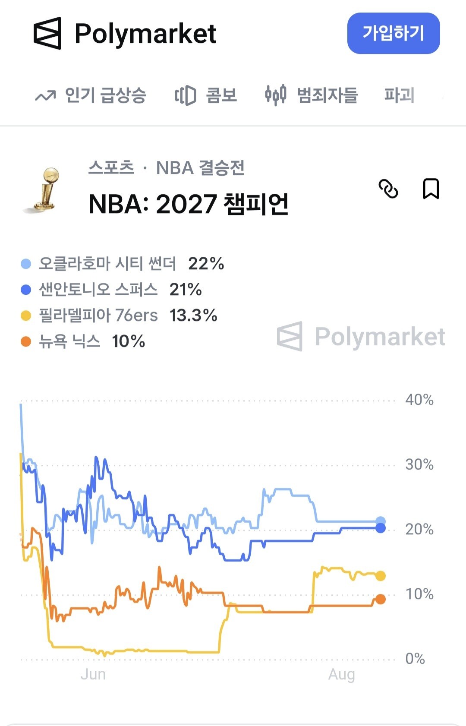The width and height of the screenshot is (466, 726).
Task: Bookmark the NBA 2027 champion market
Action: click(x=431, y=189)
